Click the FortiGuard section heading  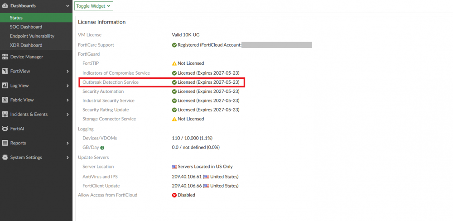coord(89,54)
